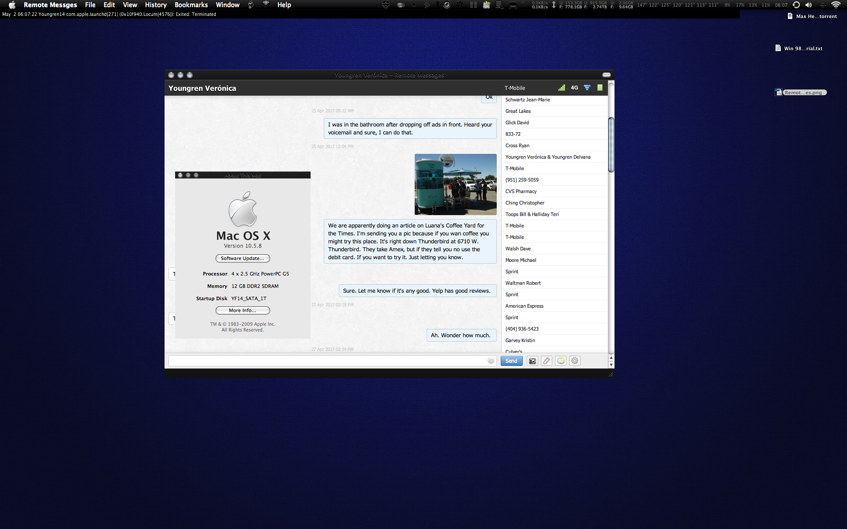The width and height of the screenshot is (847, 529).
Task: Open the Edit menu
Action: point(109,5)
